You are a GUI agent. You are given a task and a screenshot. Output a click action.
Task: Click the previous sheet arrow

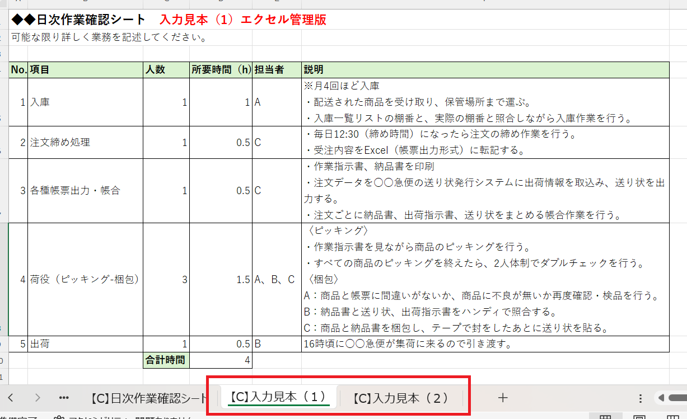(x=11, y=398)
